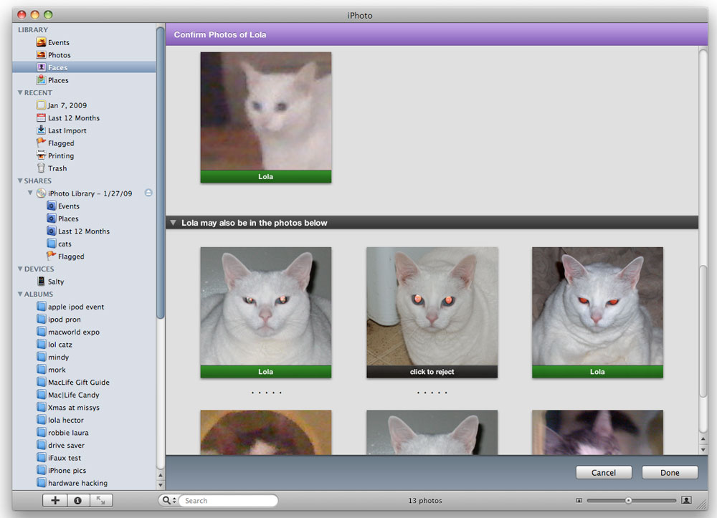Collapse the RECENT section in sidebar
The image size is (717, 518).
(20, 93)
